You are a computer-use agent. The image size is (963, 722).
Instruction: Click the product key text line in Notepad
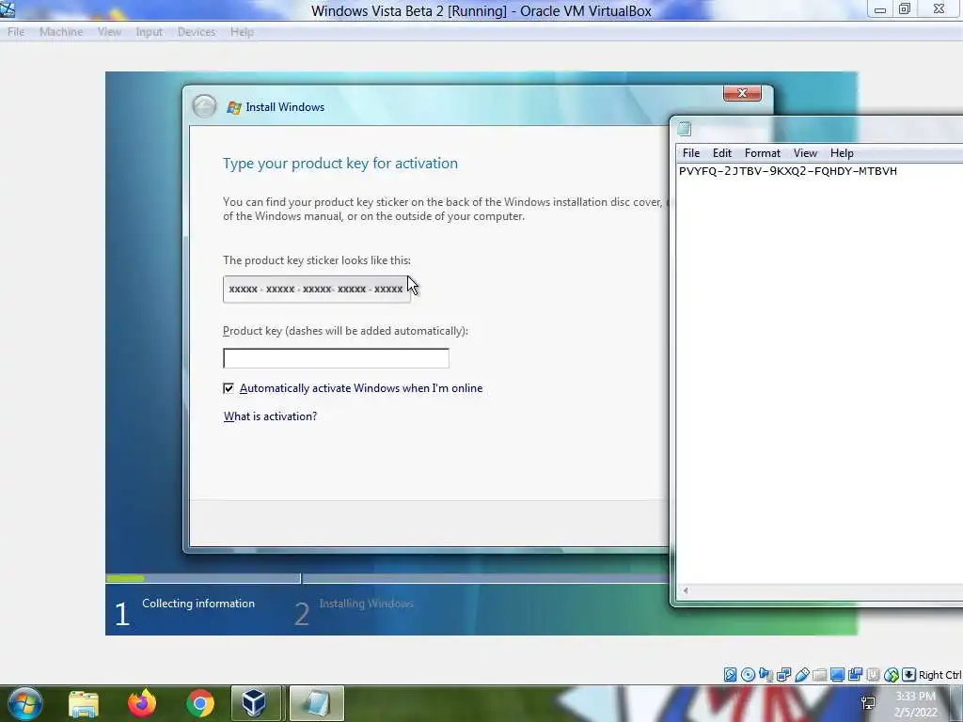pyautogui.click(x=788, y=171)
